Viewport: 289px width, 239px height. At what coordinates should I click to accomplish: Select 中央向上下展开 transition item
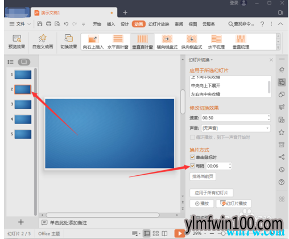coord(206,85)
